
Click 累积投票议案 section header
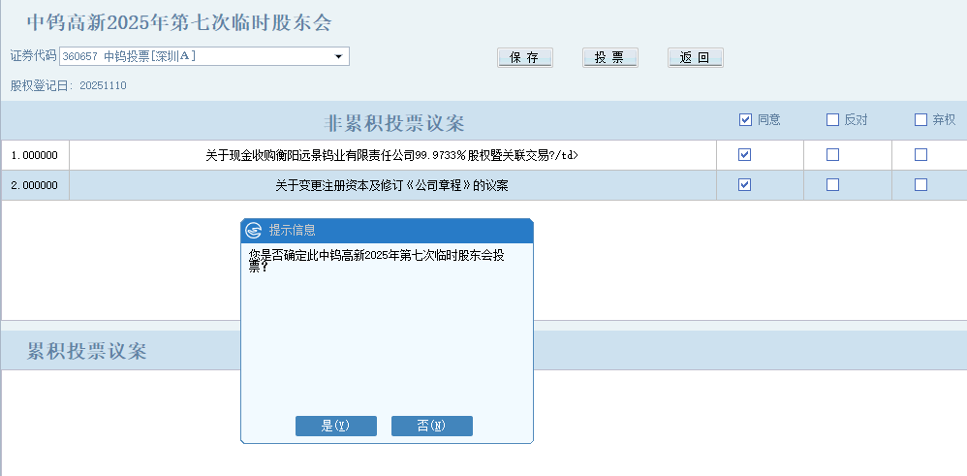(87, 351)
